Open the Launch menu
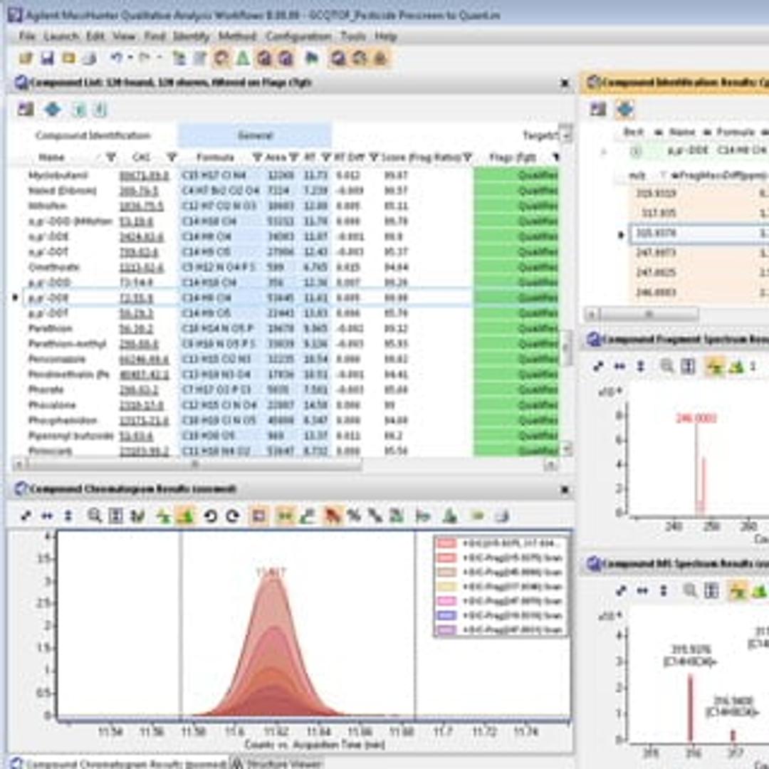Image resolution: width=769 pixels, height=769 pixels. [x=61, y=36]
